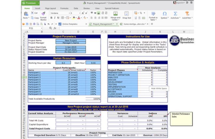This screenshot has height=139, width=215.
Task: Open the font color dropdown arrow
Action: 81,18
